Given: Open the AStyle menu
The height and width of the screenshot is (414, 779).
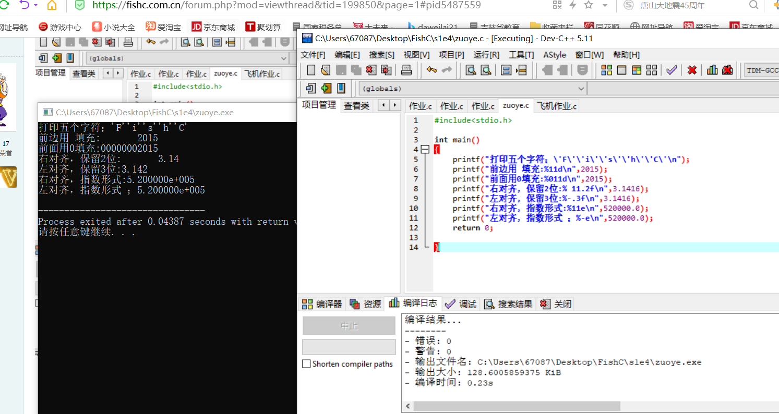Looking at the screenshot, I should (555, 55).
